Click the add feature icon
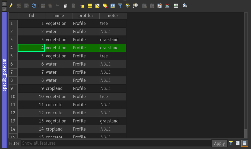 [43, 6]
